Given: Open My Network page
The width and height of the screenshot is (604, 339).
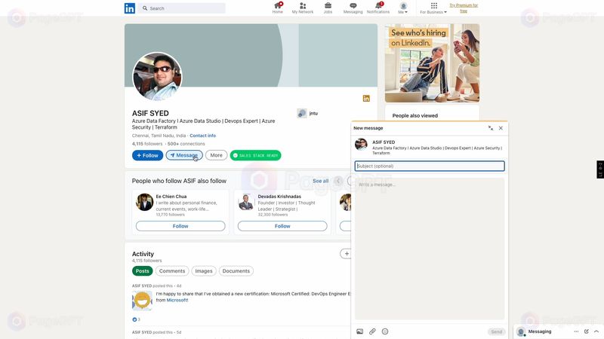Looking at the screenshot, I should coord(303,8).
